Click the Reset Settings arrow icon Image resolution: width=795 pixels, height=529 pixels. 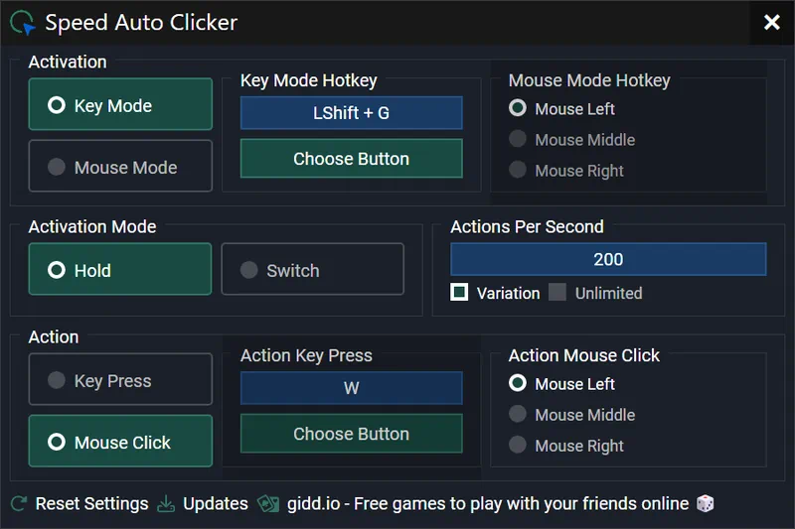(x=19, y=504)
